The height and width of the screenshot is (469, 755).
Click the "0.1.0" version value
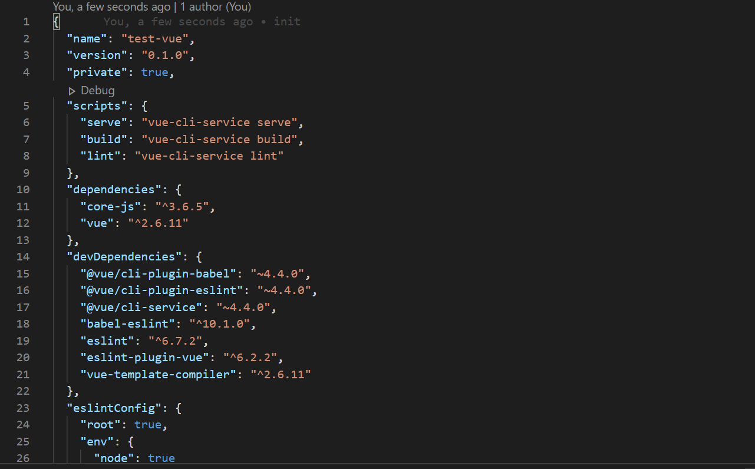pyautogui.click(x=165, y=55)
